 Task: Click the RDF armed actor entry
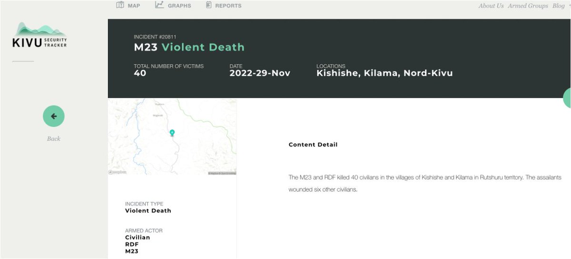132,244
